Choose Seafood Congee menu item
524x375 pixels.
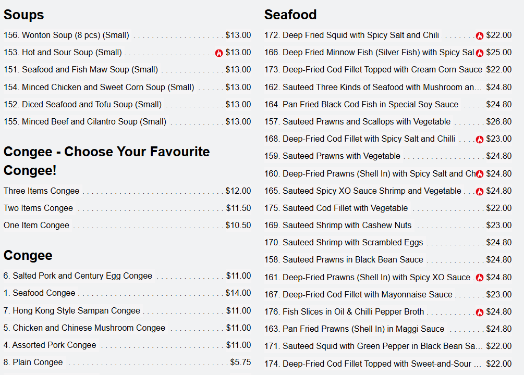[127, 293]
